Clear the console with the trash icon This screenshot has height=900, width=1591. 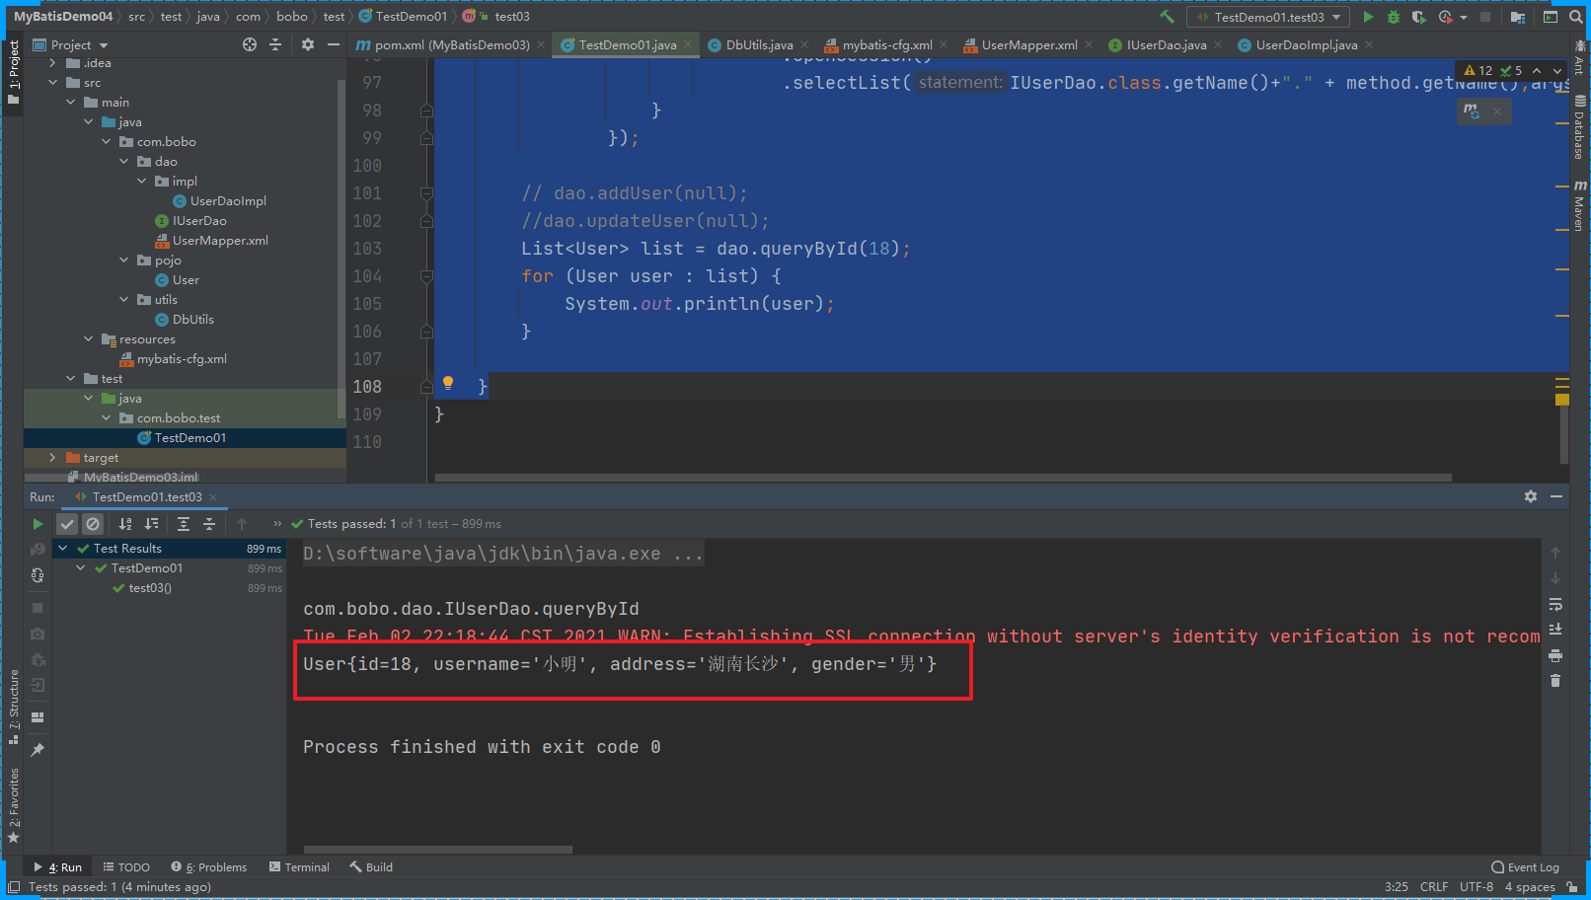point(1555,681)
